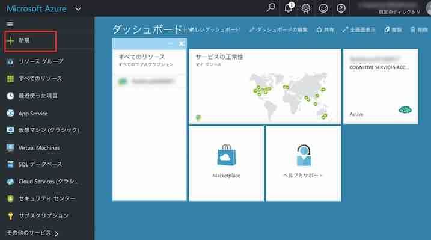Screen dimensions: 431x240
Task: Open the search magnifier in top bar
Action: coord(271,8)
